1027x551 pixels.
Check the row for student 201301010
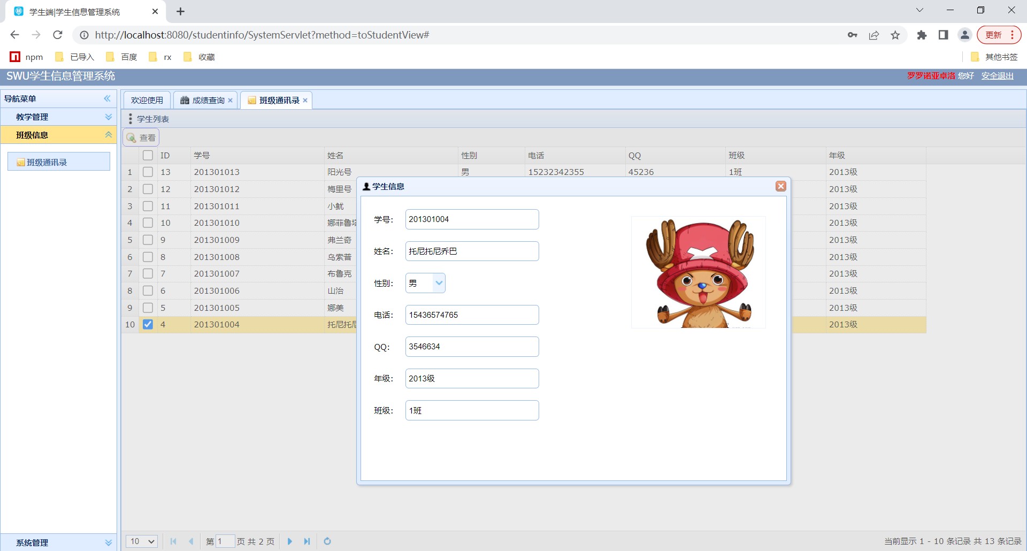point(148,223)
